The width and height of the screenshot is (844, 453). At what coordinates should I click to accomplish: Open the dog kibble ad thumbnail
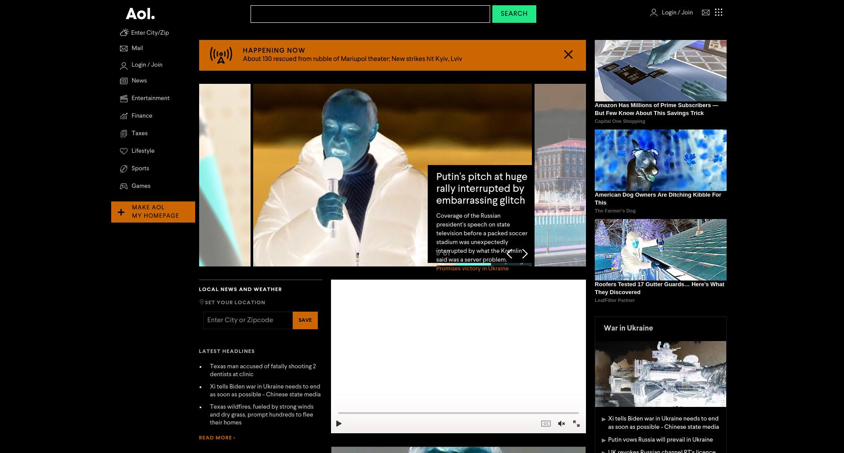coord(660,160)
